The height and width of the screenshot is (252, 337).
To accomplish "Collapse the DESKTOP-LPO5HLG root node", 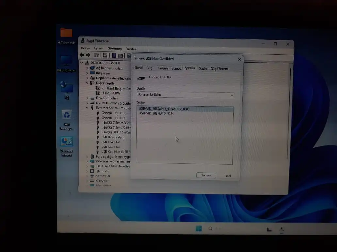I will pos(82,63).
